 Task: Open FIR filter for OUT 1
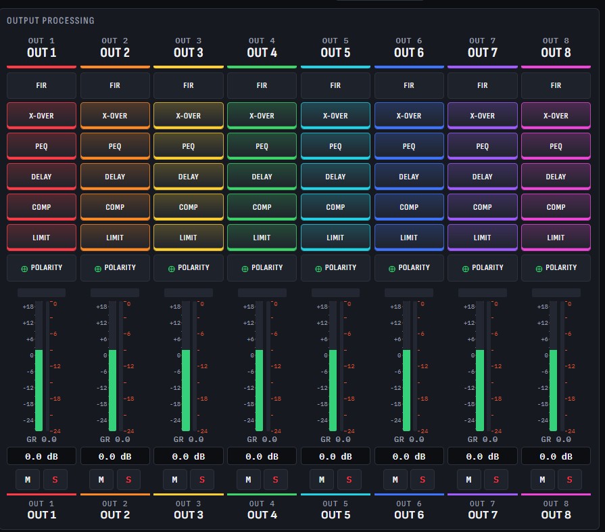point(41,85)
